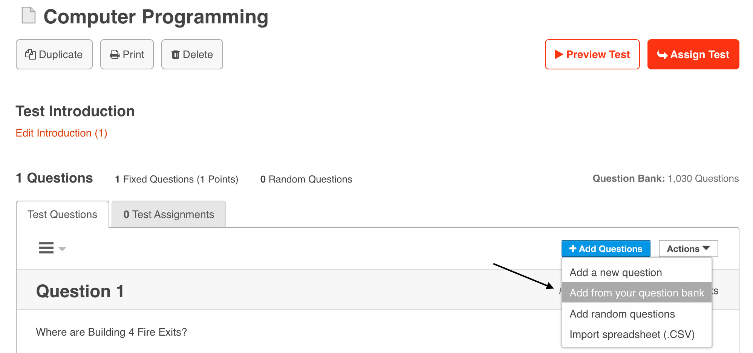Screen dimensions: 753x353
Task: Click the Question 1 header
Action: click(80, 291)
